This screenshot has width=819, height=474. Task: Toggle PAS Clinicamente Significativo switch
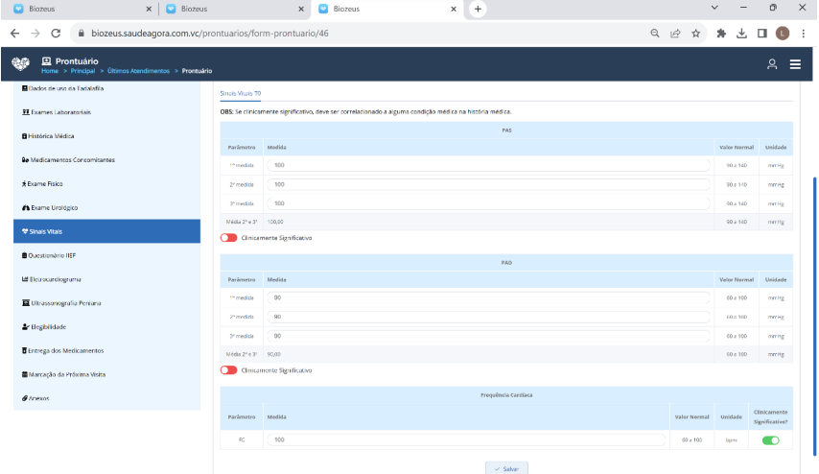pyautogui.click(x=228, y=238)
